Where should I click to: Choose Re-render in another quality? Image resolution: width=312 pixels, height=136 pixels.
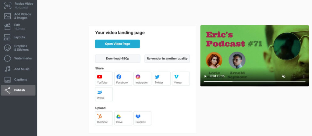tap(167, 59)
